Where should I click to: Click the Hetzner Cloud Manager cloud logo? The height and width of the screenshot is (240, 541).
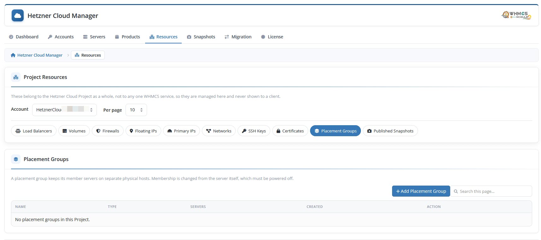click(x=18, y=15)
